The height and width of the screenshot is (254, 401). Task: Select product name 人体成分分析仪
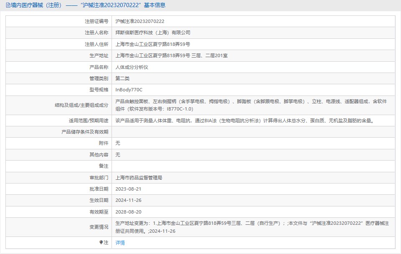[x=132, y=67]
